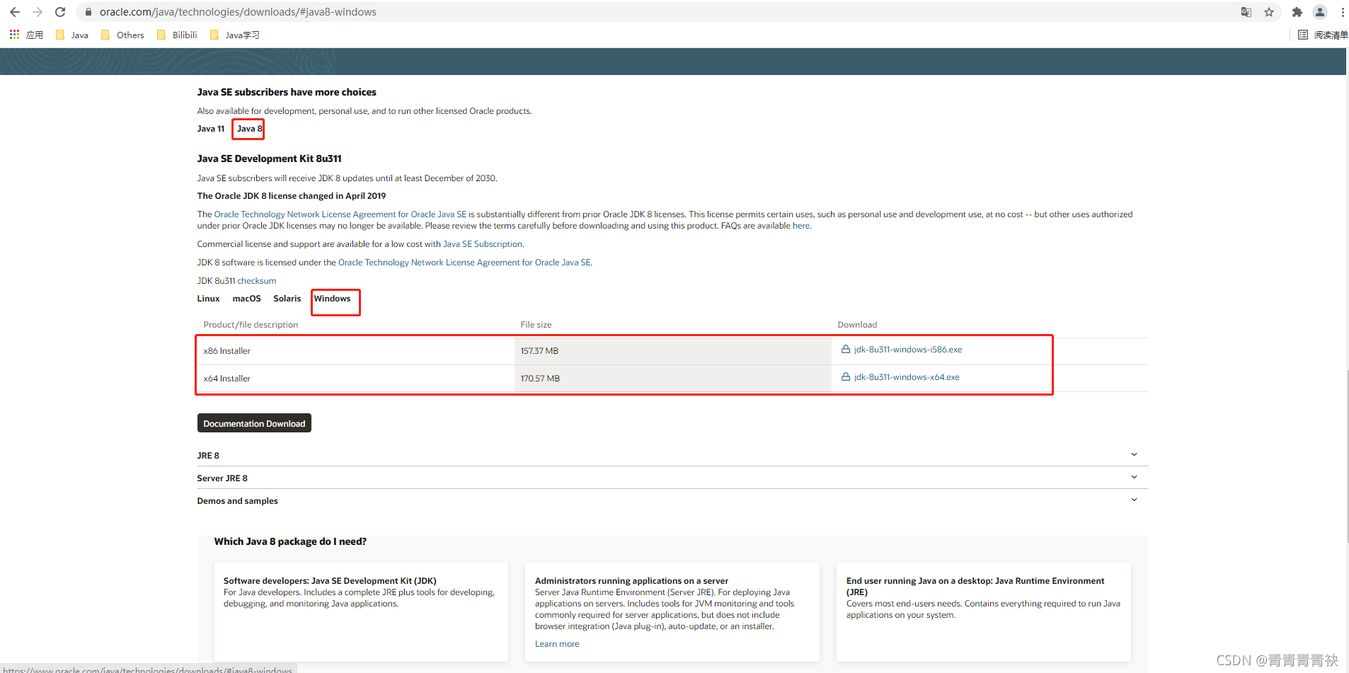Open the Bilibili bookmarks folder
The image size is (1349, 673).
tap(177, 35)
